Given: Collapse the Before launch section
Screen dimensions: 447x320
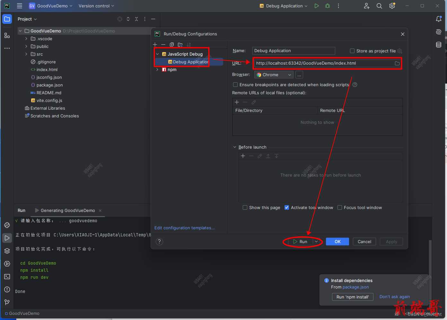Looking at the screenshot, I should click(x=235, y=147).
